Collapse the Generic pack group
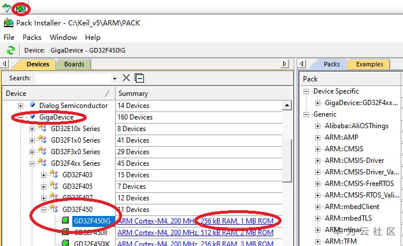 click(306, 114)
